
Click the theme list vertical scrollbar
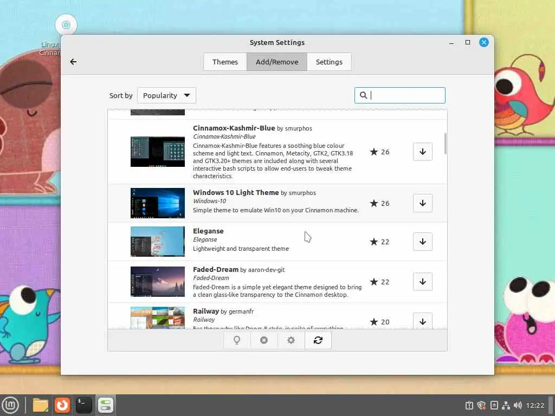(x=445, y=144)
